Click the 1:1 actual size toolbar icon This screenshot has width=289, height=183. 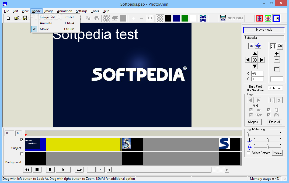click(x=150, y=18)
